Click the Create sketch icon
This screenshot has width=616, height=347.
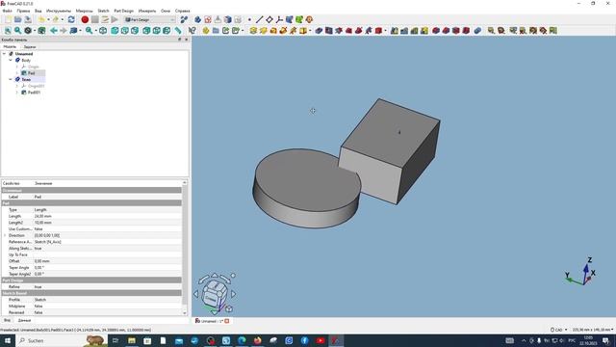[x=208, y=19]
